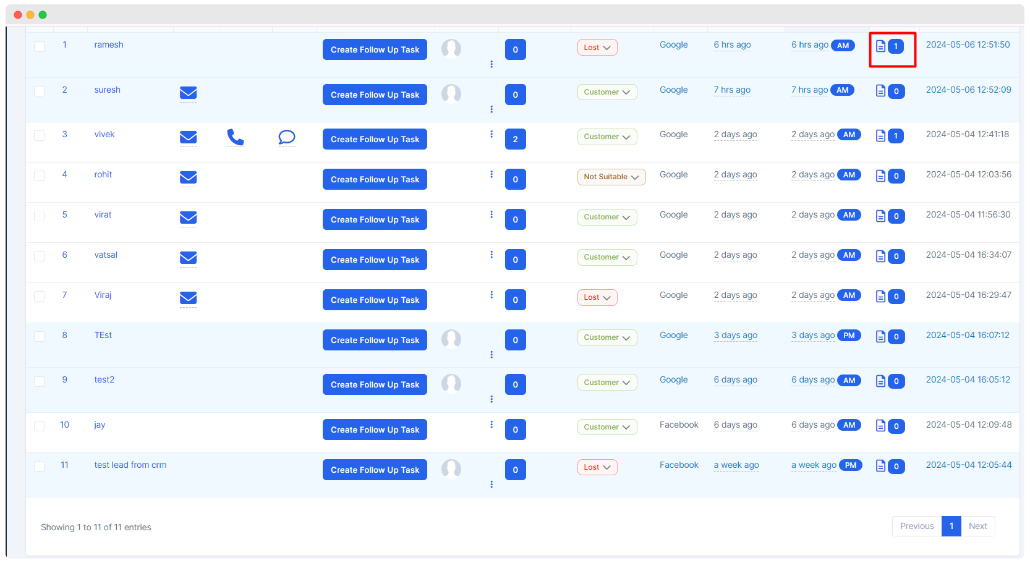The height and width of the screenshot is (563, 1030).
Task: Click the count badge showing 2 for vivek
Action: click(516, 139)
